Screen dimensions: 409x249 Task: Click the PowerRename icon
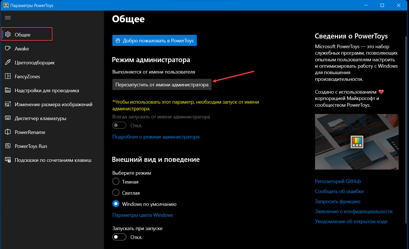(x=8, y=132)
